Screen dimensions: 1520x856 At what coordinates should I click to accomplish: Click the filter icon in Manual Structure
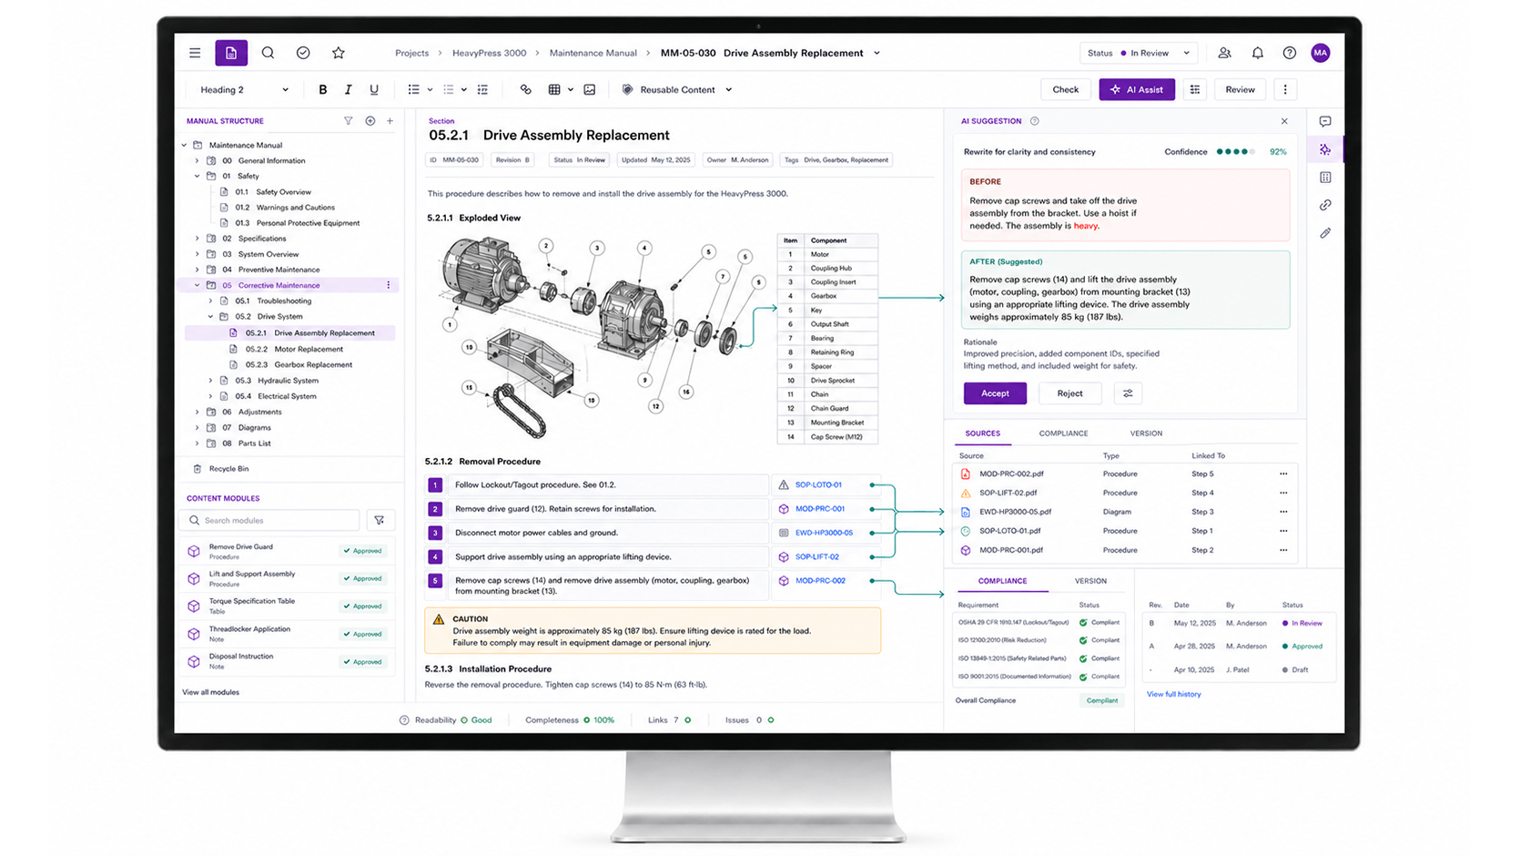pyautogui.click(x=348, y=120)
